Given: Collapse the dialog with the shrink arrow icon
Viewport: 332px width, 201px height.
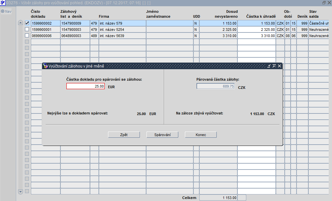Looking at the screenshot, I should coord(269,66).
